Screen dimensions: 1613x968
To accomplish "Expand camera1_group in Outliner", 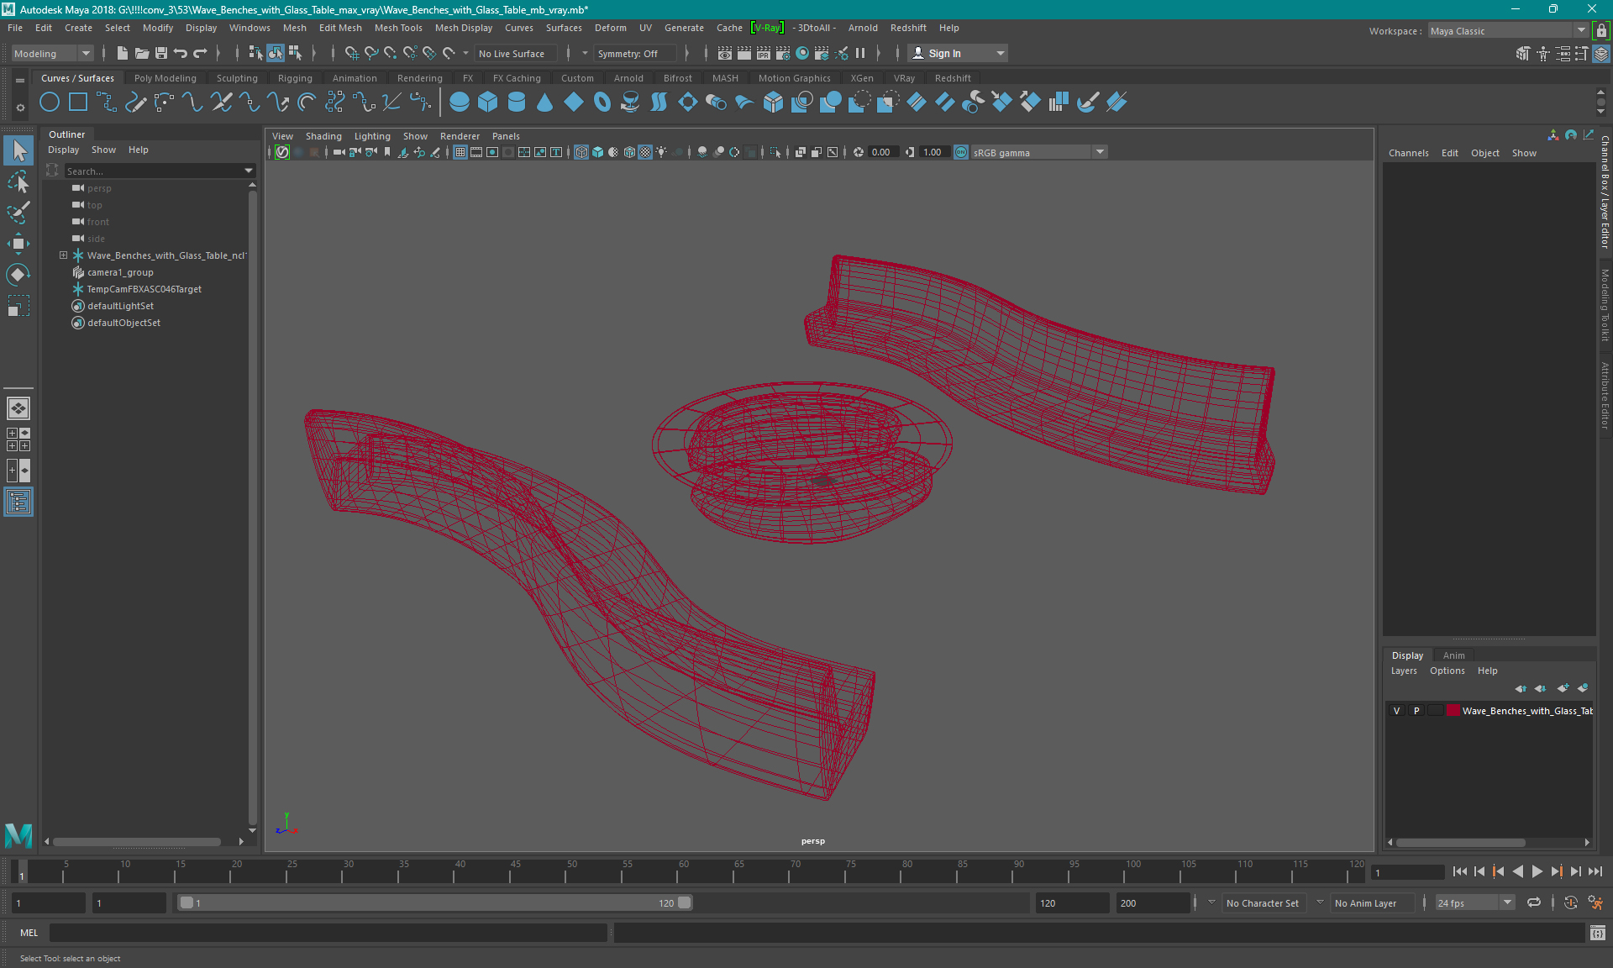I will tap(65, 272).
